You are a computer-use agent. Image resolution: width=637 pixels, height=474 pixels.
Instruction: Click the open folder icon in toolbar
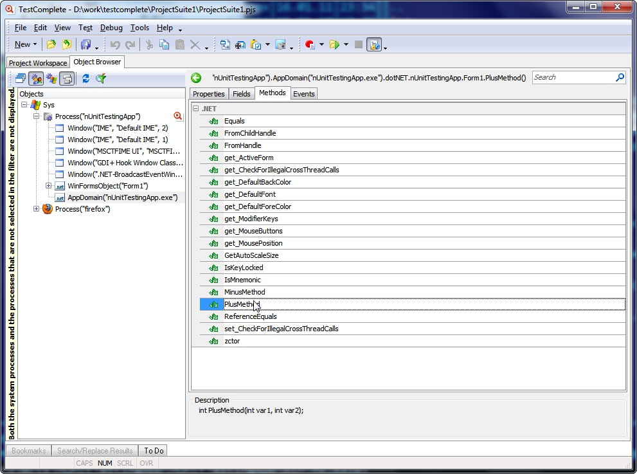(x=51, y=44)
